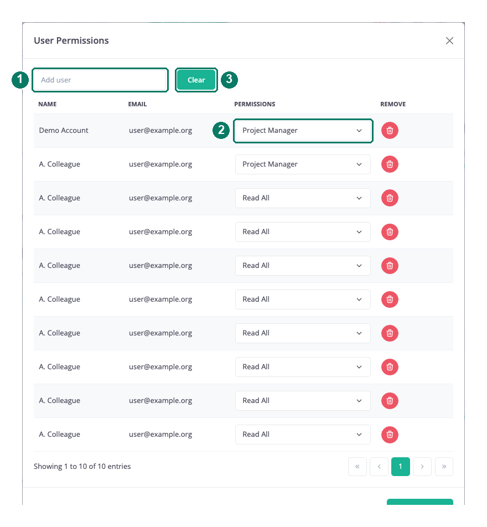Viewport: 487px width, 527px height.
Task: Delete the A. Colleague row with Project Manager permission
Action: (x=390, y=164)
